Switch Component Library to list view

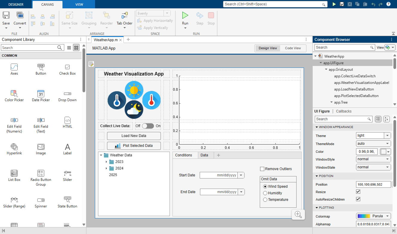(x=69, y=48)
